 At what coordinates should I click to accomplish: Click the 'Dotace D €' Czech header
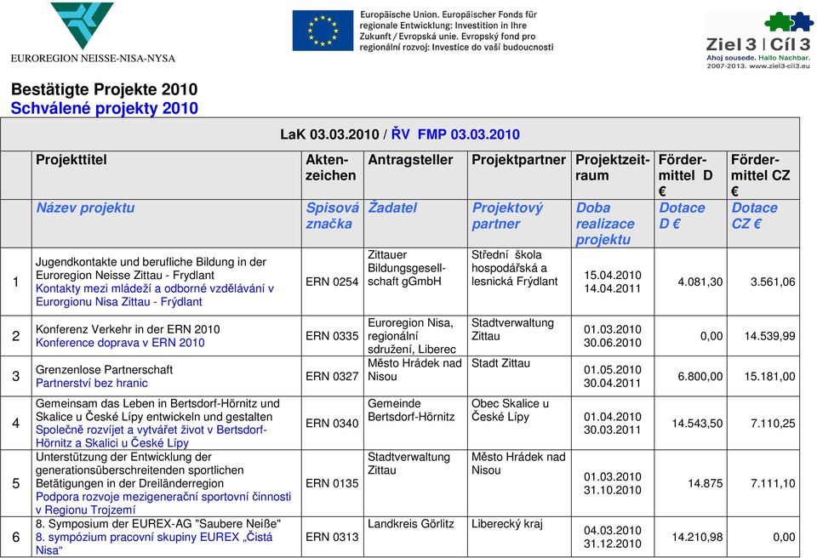point(682,216)
